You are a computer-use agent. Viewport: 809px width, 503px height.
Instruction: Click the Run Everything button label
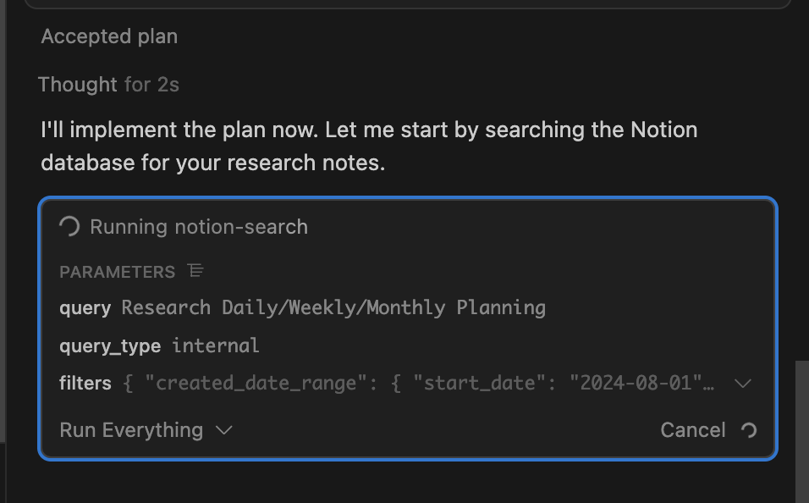tap(131, 430)
